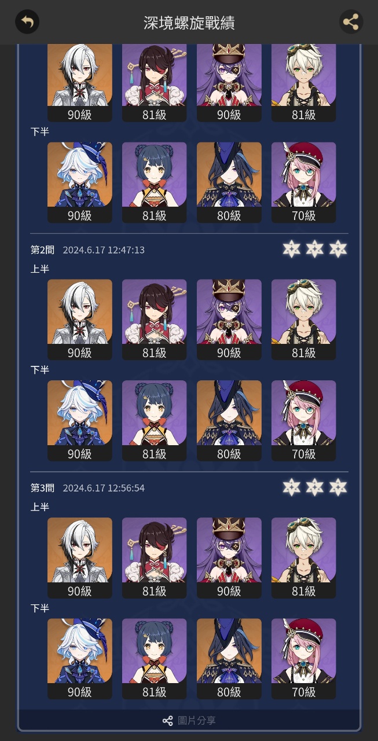Select white-haired 90級 character in 第3間 上半
Image resolution: width=378 pixels, height=741 pixels.
point(80,557)
